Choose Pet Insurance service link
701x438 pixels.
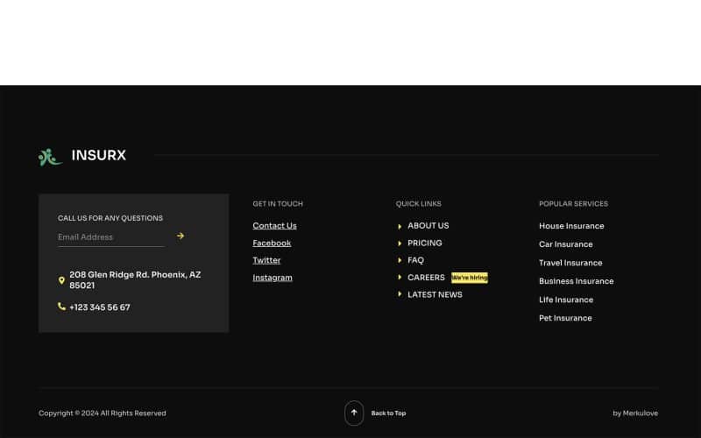565,318
